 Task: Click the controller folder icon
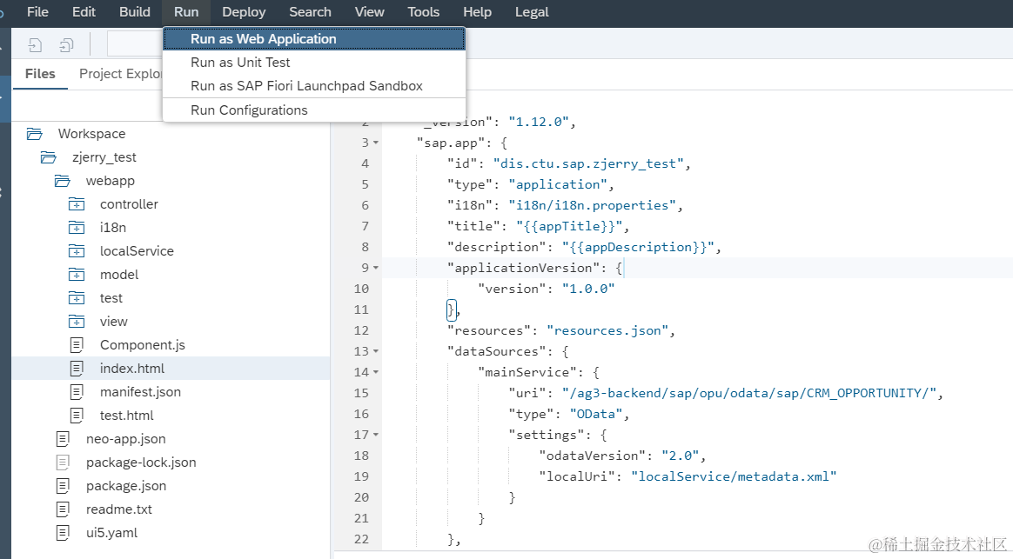tap(77, 204)
